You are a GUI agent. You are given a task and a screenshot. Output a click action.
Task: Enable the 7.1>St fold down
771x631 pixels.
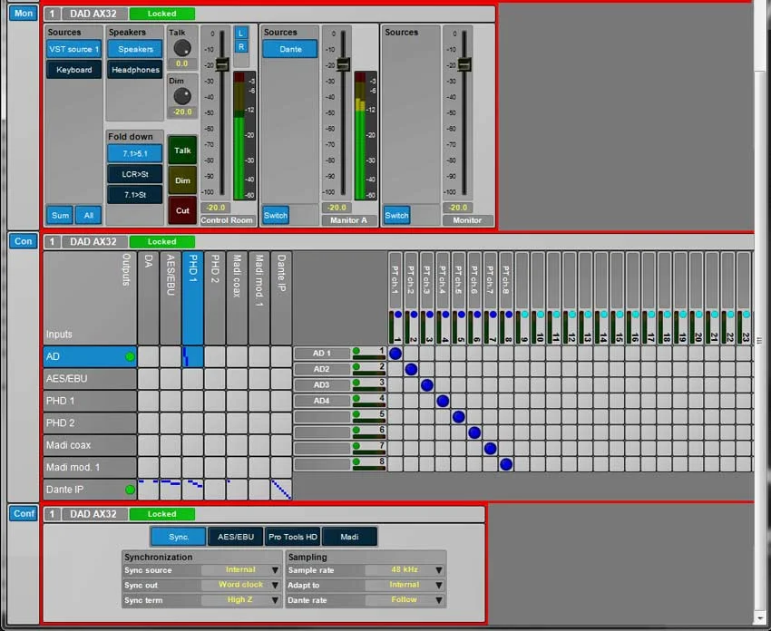click(x=135, y=195)
